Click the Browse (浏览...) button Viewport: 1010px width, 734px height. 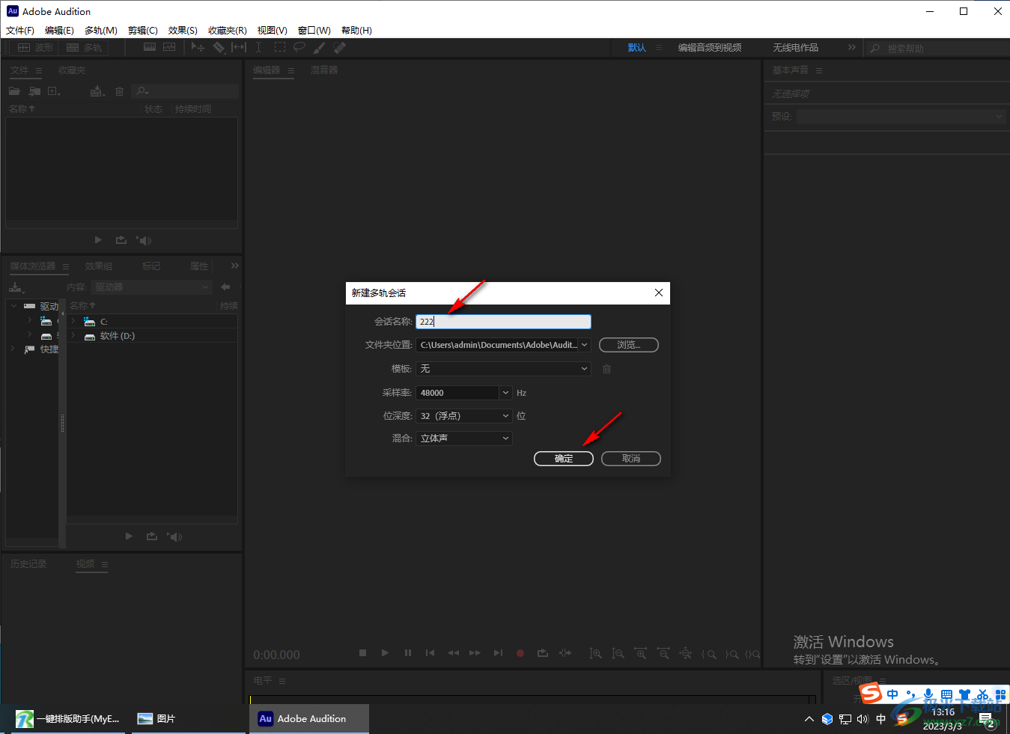click(x=629, y=345)
